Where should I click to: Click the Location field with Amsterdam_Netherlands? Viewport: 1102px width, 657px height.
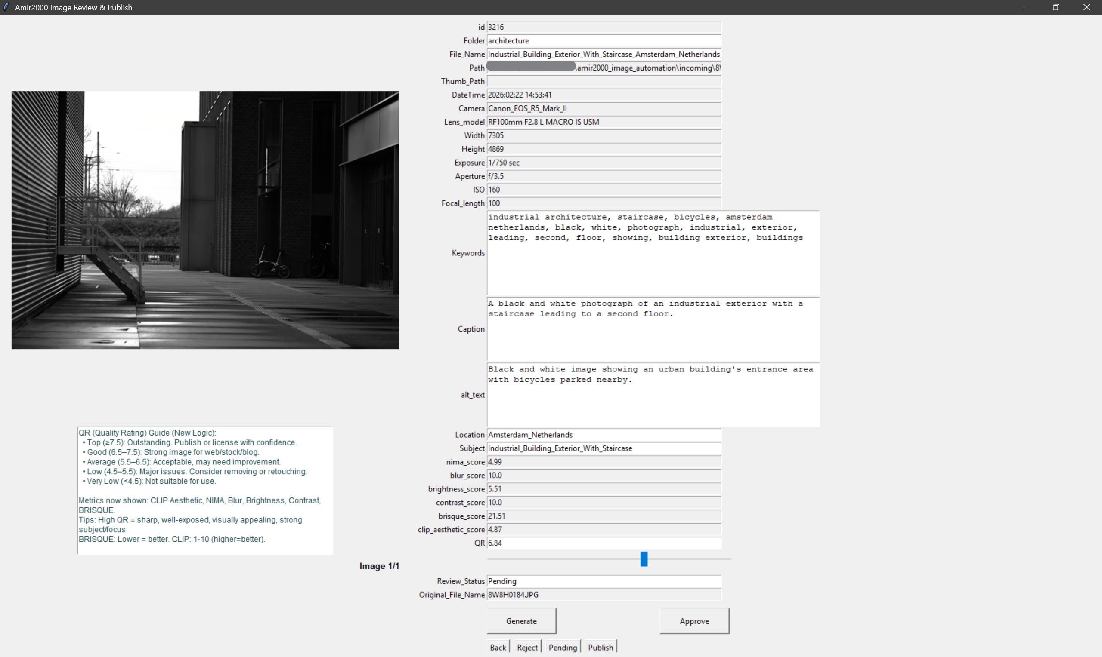pyautogui.click(x=603, y=435)
